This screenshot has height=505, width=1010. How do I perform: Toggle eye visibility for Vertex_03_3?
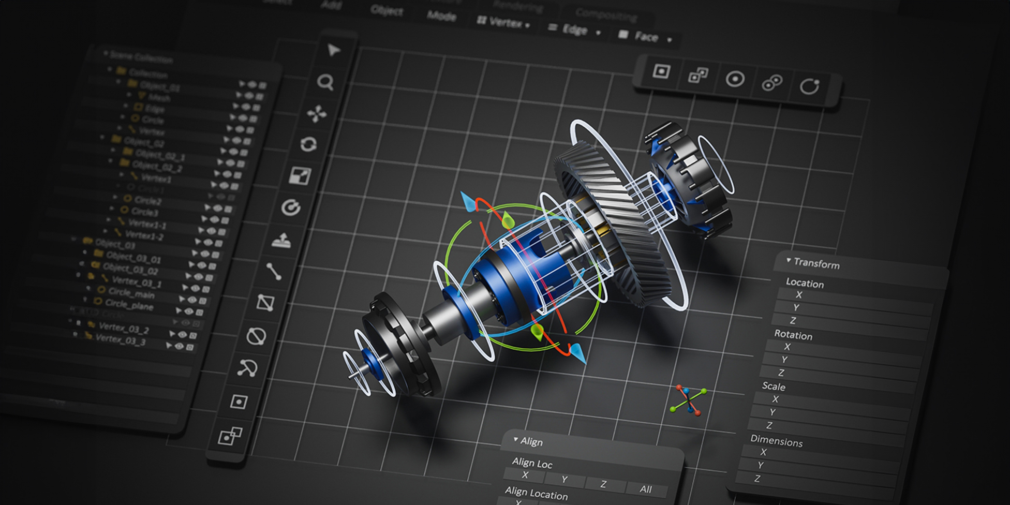(180, 346)
